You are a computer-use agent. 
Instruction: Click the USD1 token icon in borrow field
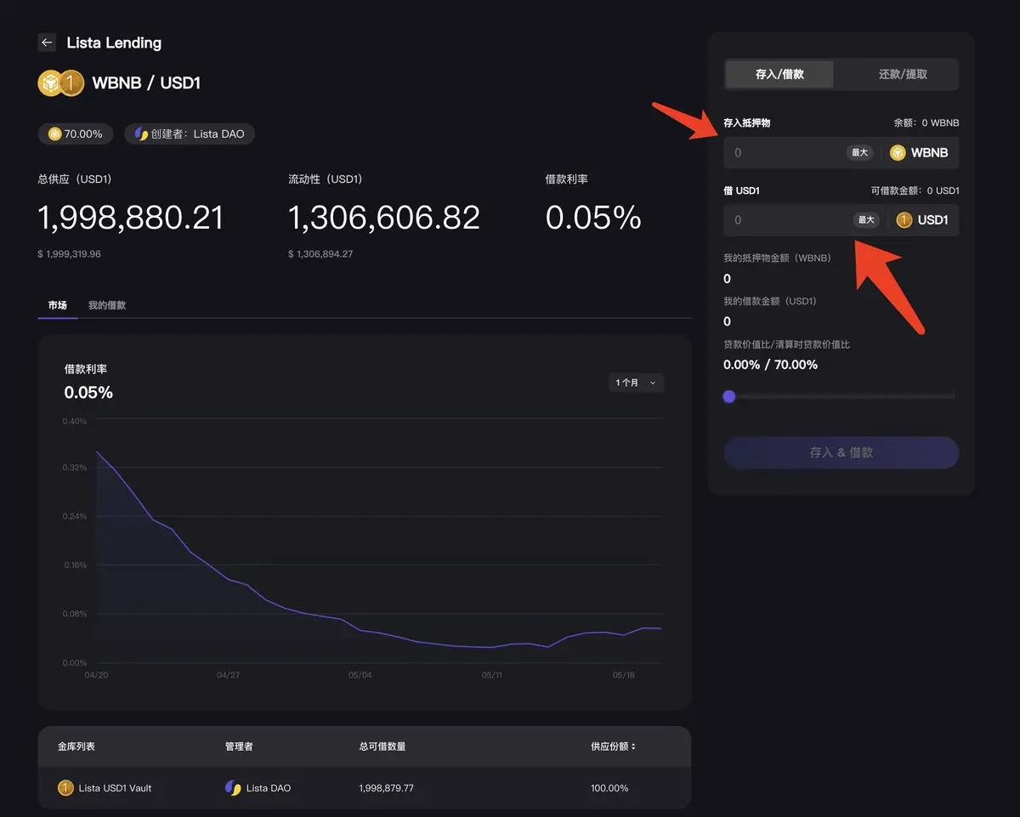(x=904, y=220)
